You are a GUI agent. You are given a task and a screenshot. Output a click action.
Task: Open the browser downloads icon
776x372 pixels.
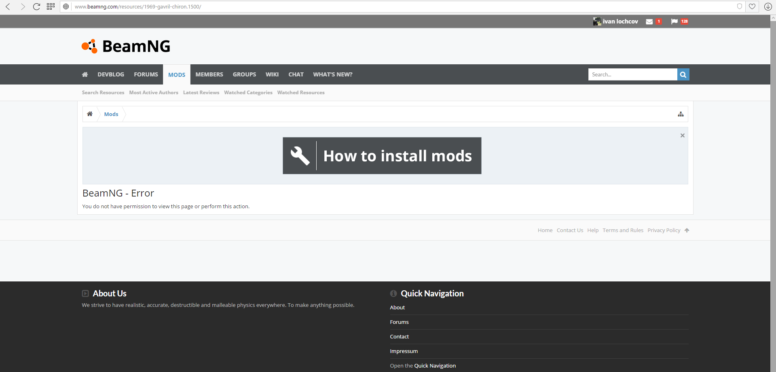768,6
